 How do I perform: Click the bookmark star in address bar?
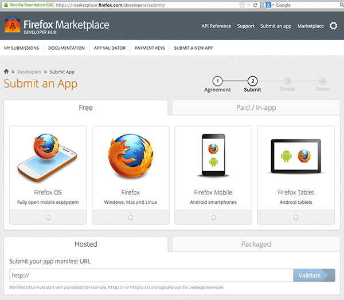[242, 5]
